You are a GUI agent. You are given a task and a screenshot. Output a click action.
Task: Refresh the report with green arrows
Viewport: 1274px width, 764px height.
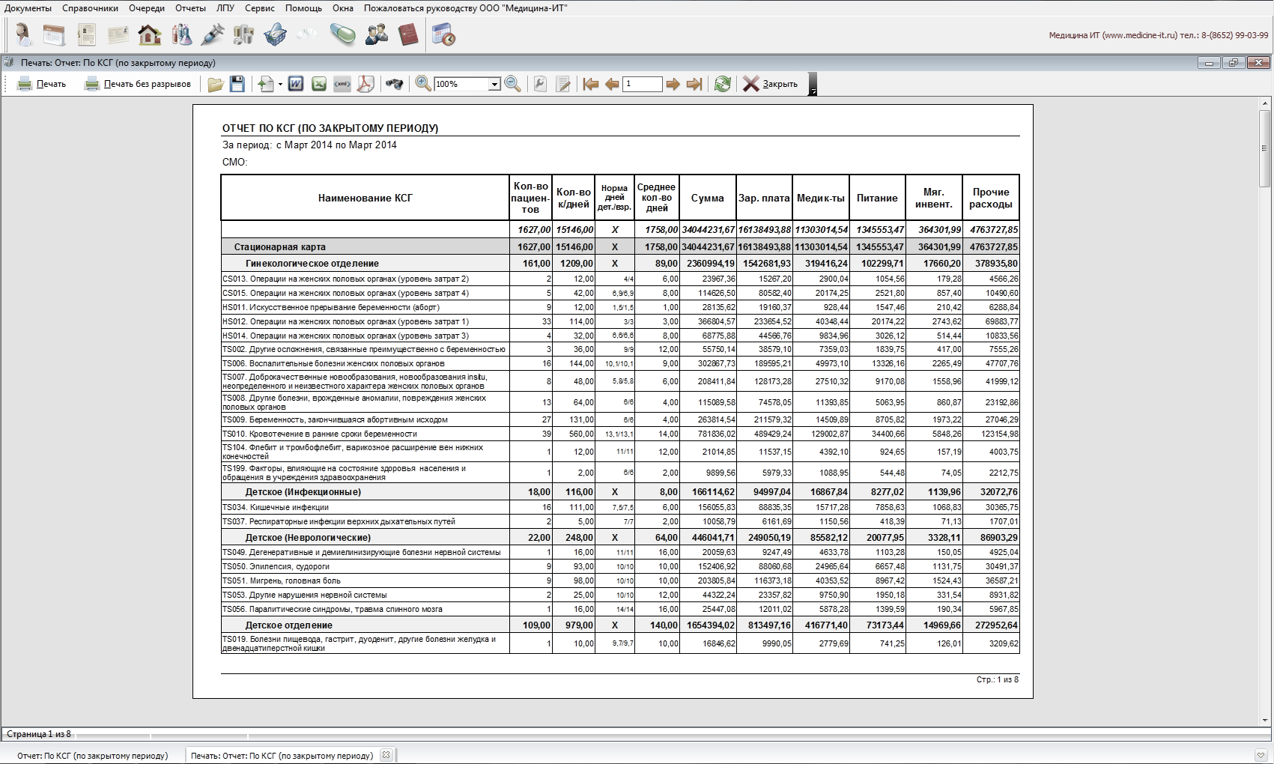click(723, 84)
